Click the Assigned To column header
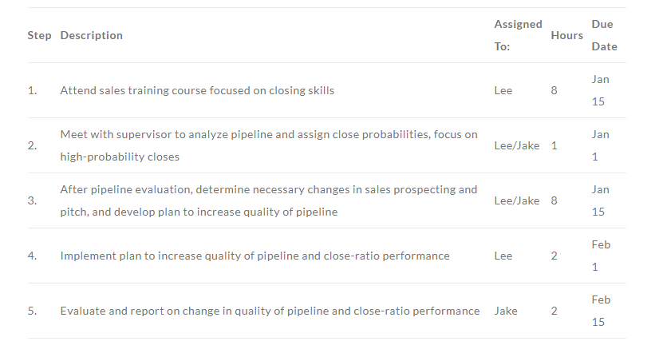Image resolution: width=659 pixels, height=353 pixels. click(518, 35)
